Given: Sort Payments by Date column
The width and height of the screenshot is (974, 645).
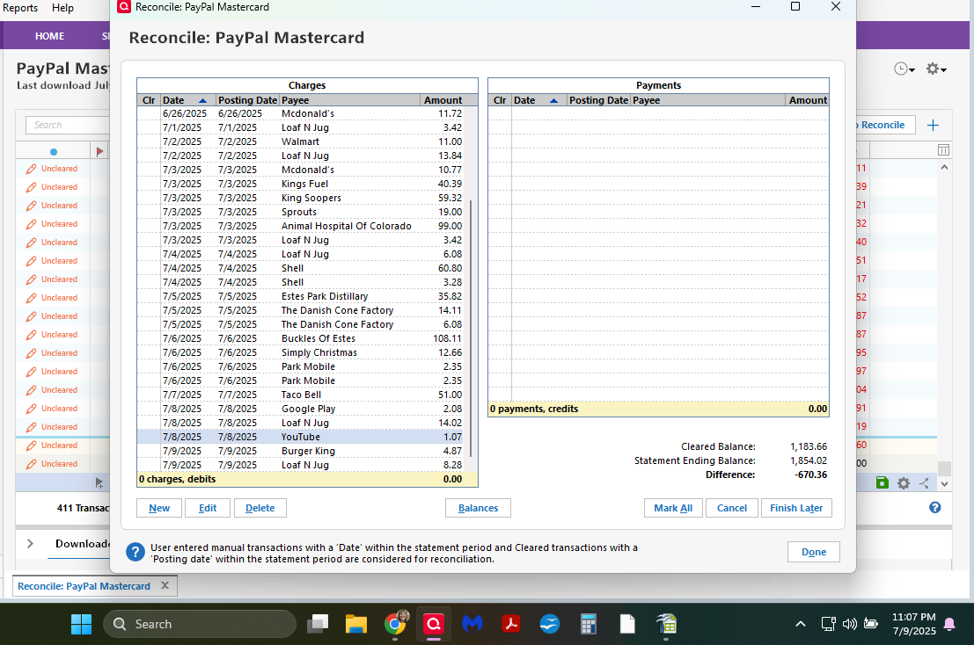Looking at the screenshot, I should (x=539, y=100).
